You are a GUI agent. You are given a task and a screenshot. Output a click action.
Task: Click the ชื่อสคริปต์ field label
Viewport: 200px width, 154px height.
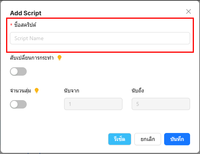click(25, 24)
